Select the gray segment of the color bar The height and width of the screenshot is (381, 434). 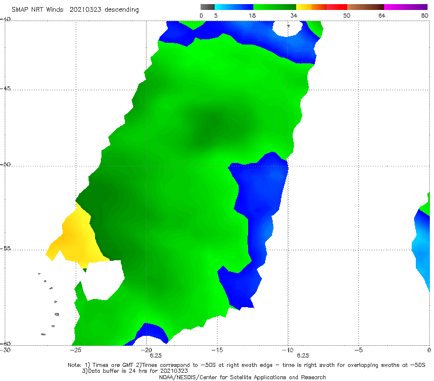coord(207,7)
